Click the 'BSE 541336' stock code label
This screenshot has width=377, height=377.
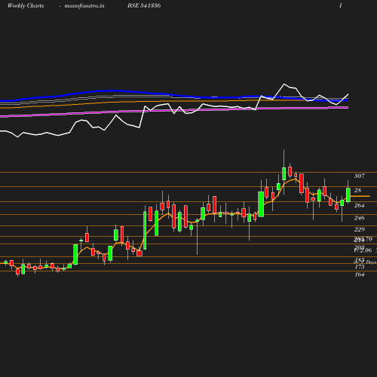[x=144, y=5]
